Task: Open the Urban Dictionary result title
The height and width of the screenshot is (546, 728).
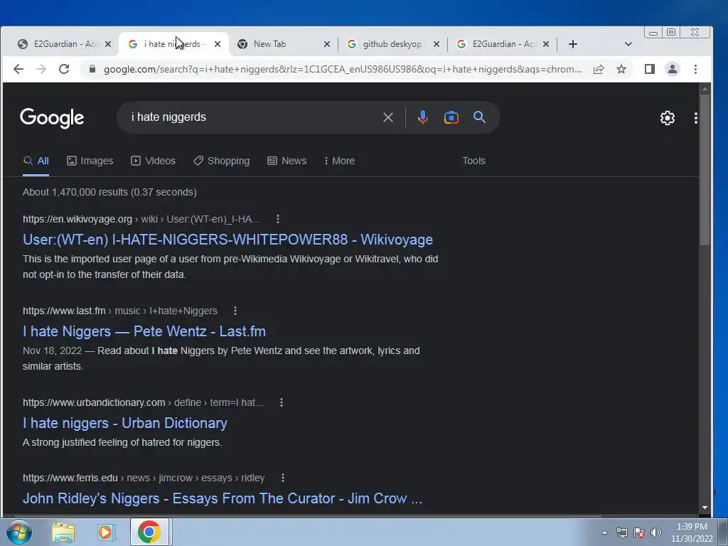Action: [x=125, y=423]
